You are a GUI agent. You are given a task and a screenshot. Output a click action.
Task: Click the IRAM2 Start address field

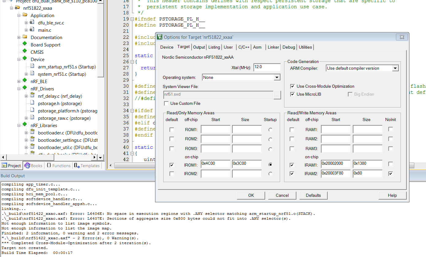(x=336, y=174)
